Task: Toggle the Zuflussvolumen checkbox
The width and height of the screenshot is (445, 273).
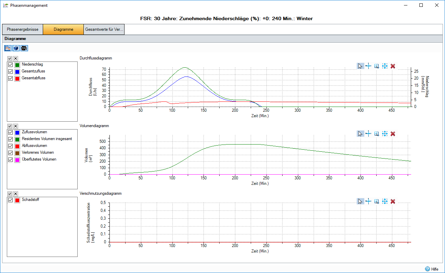Action: (10, 132)
